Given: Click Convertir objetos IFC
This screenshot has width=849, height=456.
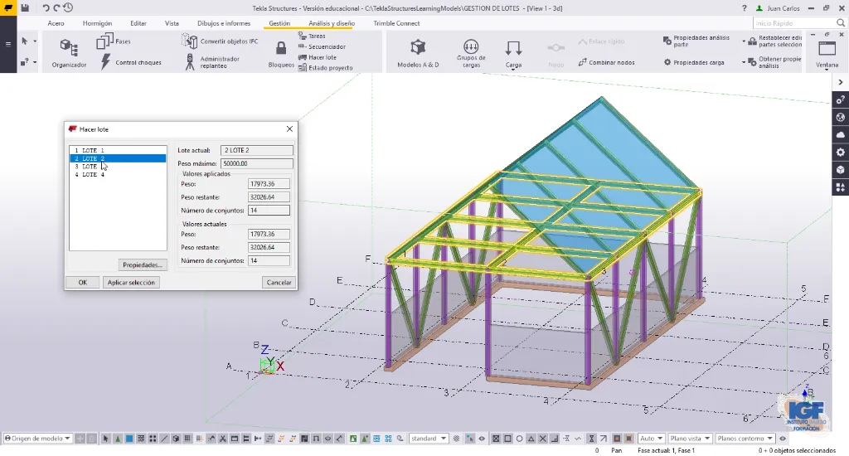Looking at the screenshot, I should (220, 41).
